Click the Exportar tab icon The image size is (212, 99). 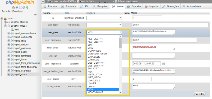point(128,6)
